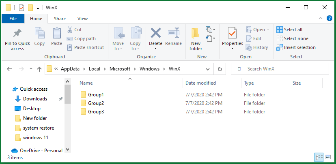Click the History ribbon command

click(x=257, y=47)
